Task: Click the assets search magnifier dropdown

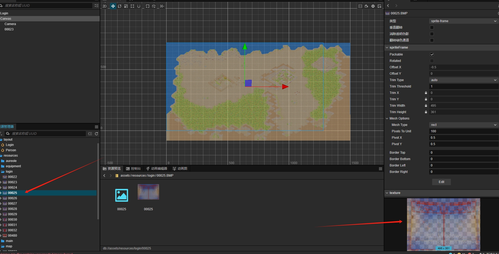Action: [x=8, y=134]
